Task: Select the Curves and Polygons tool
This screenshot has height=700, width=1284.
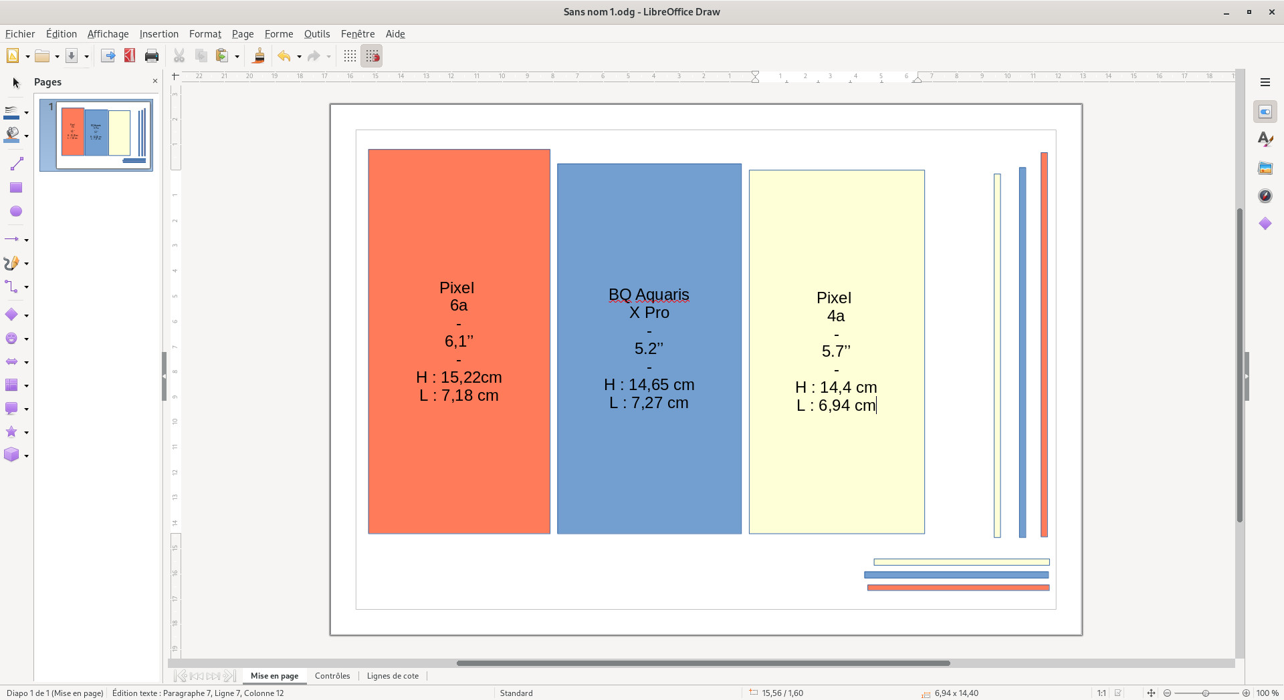Action: (x=12, y=263)
